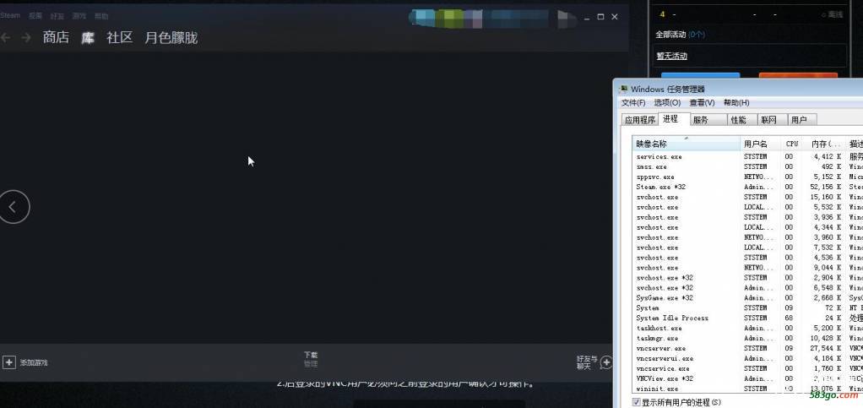Open the 下载 管理 downloads link
Screen dimensions: 863x408
pos(311,359)
